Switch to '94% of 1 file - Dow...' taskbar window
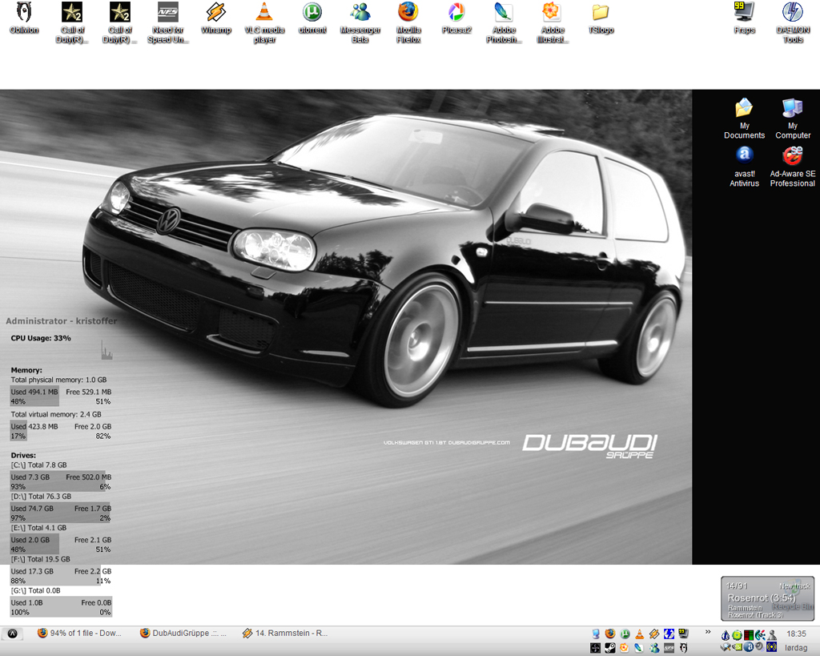The height and width of the screenshot is (656, 820). 79,633
